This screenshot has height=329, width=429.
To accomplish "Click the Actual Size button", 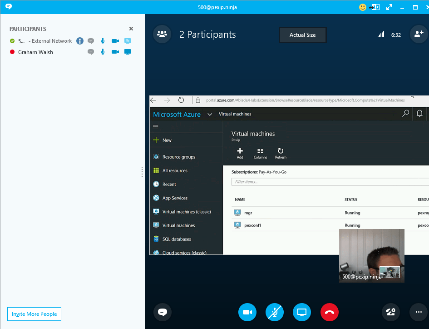I will [x=303, y=35].
